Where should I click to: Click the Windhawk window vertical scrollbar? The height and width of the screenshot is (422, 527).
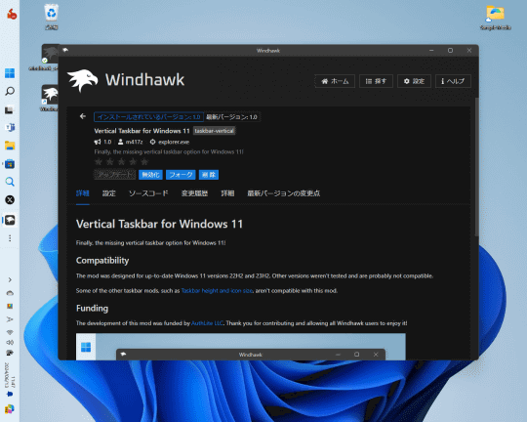click(476, 167)
